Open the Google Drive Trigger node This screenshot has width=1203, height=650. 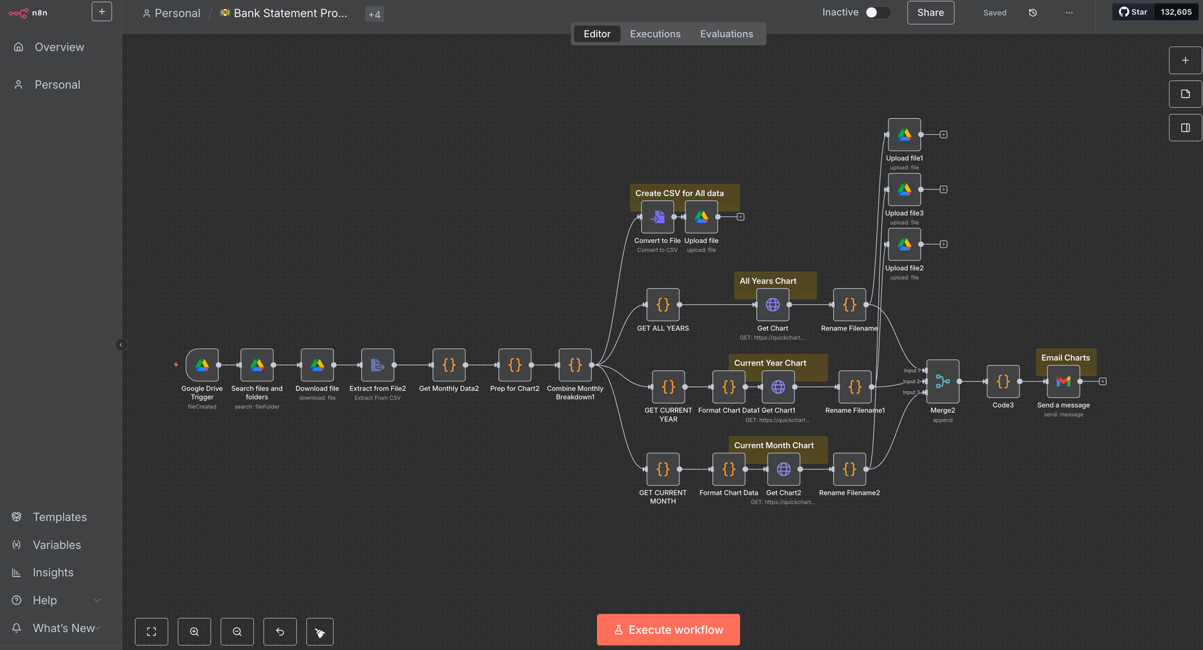[x=202, y=365]
